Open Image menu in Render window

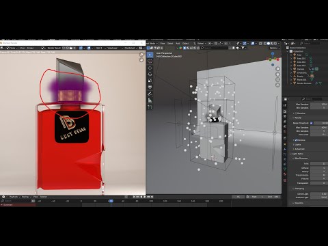click(x=30, y=48)
